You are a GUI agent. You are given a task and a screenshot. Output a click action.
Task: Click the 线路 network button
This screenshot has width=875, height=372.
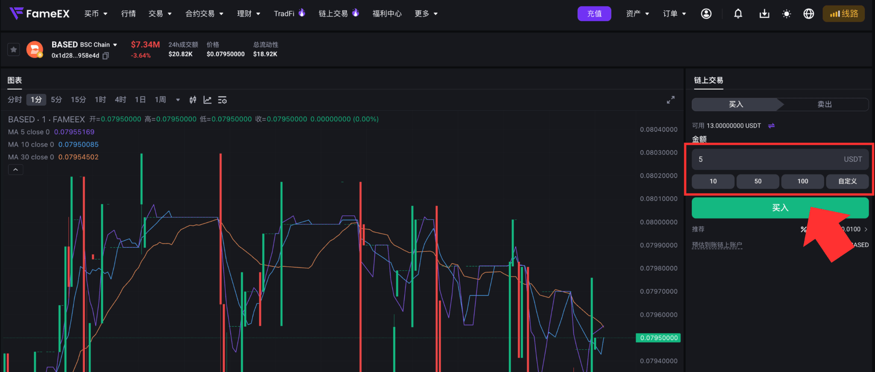coord(844,14)
